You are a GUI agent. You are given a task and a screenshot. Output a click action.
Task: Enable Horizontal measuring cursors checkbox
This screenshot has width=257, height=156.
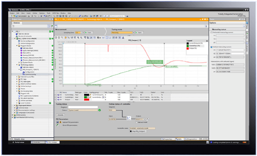[x=212, y=32]
